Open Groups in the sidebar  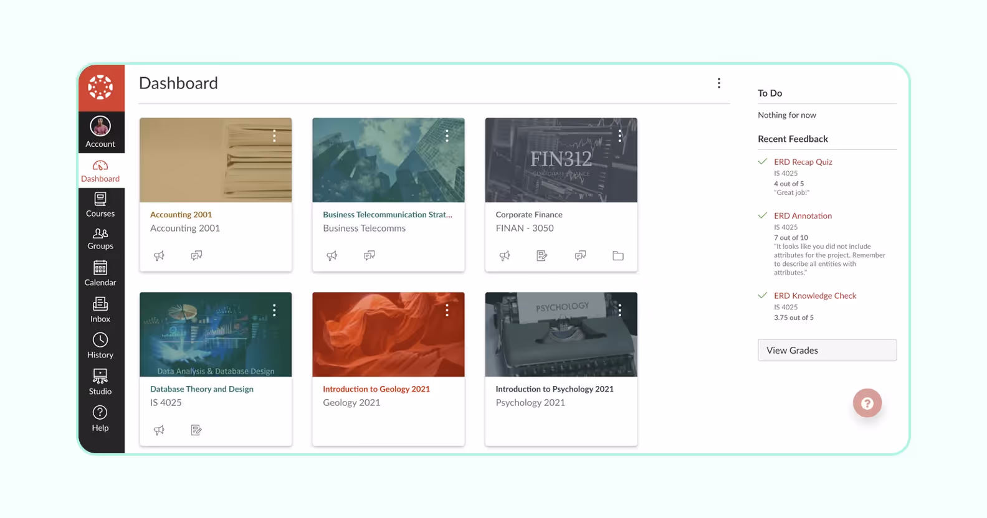[100, 239]
